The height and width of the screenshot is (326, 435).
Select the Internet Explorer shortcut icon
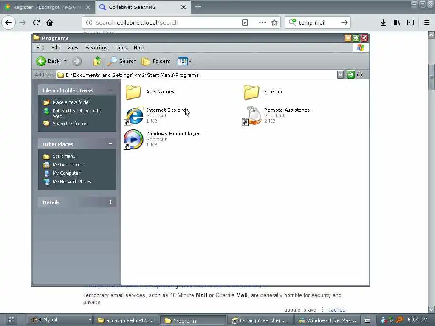(134, 116)
